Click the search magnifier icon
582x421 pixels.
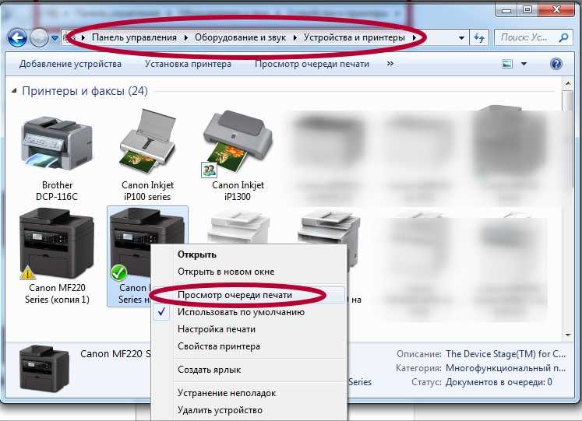pyautogui.click(x=563, y=37)
